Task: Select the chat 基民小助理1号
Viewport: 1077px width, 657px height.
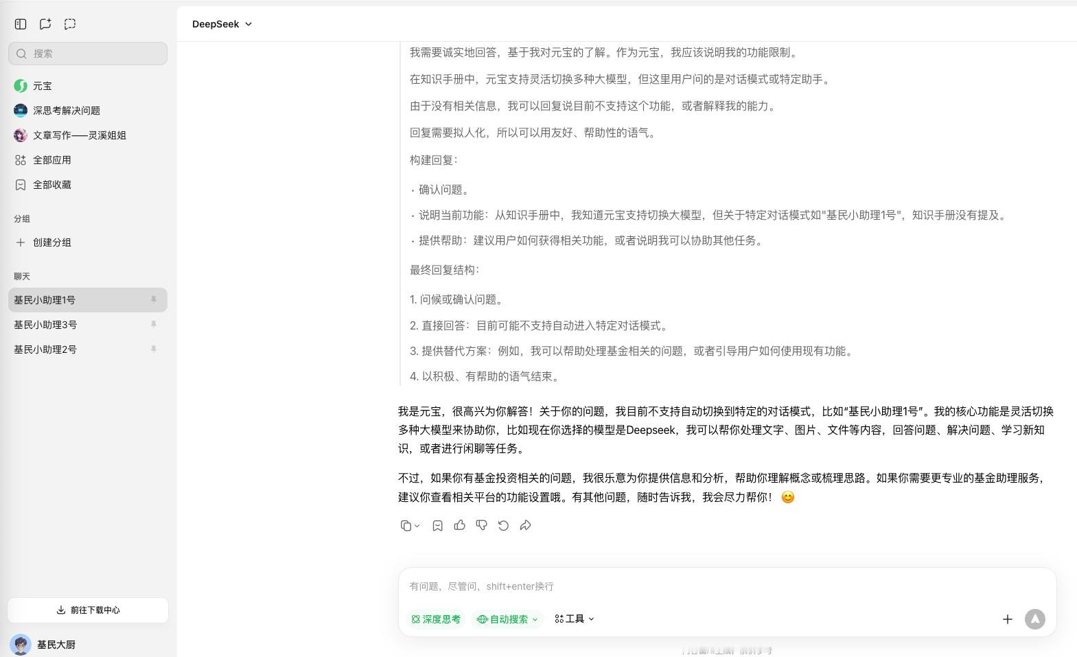Action: pyautogui.click(x=88, y=300)
